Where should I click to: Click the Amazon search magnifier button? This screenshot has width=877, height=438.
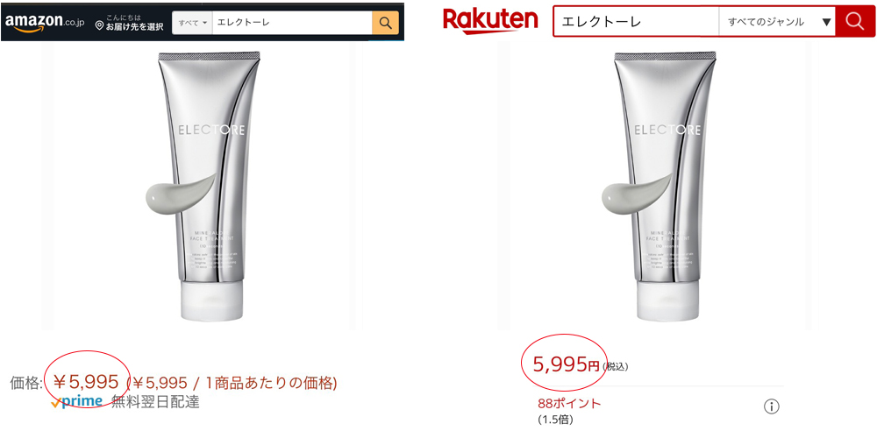click(385, 23)
